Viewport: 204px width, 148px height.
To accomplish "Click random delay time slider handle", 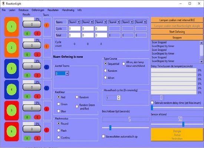I will [x=152, y=108].
